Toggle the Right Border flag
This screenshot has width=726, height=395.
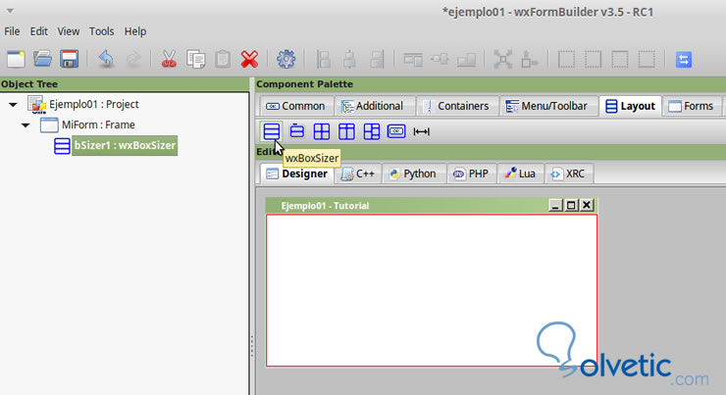point(594,59)
